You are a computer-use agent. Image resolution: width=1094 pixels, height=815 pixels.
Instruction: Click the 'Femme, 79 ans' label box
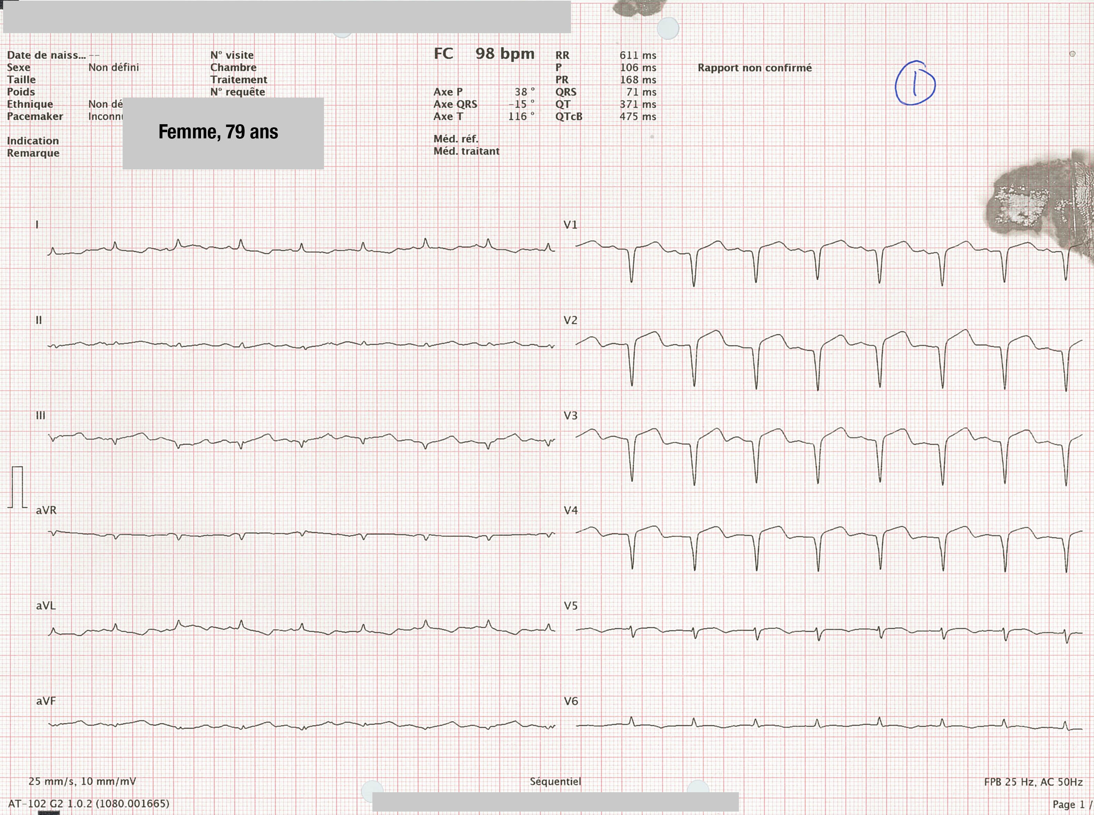(x=223, y=133)
